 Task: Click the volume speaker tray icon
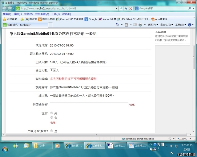coord(171,146)
